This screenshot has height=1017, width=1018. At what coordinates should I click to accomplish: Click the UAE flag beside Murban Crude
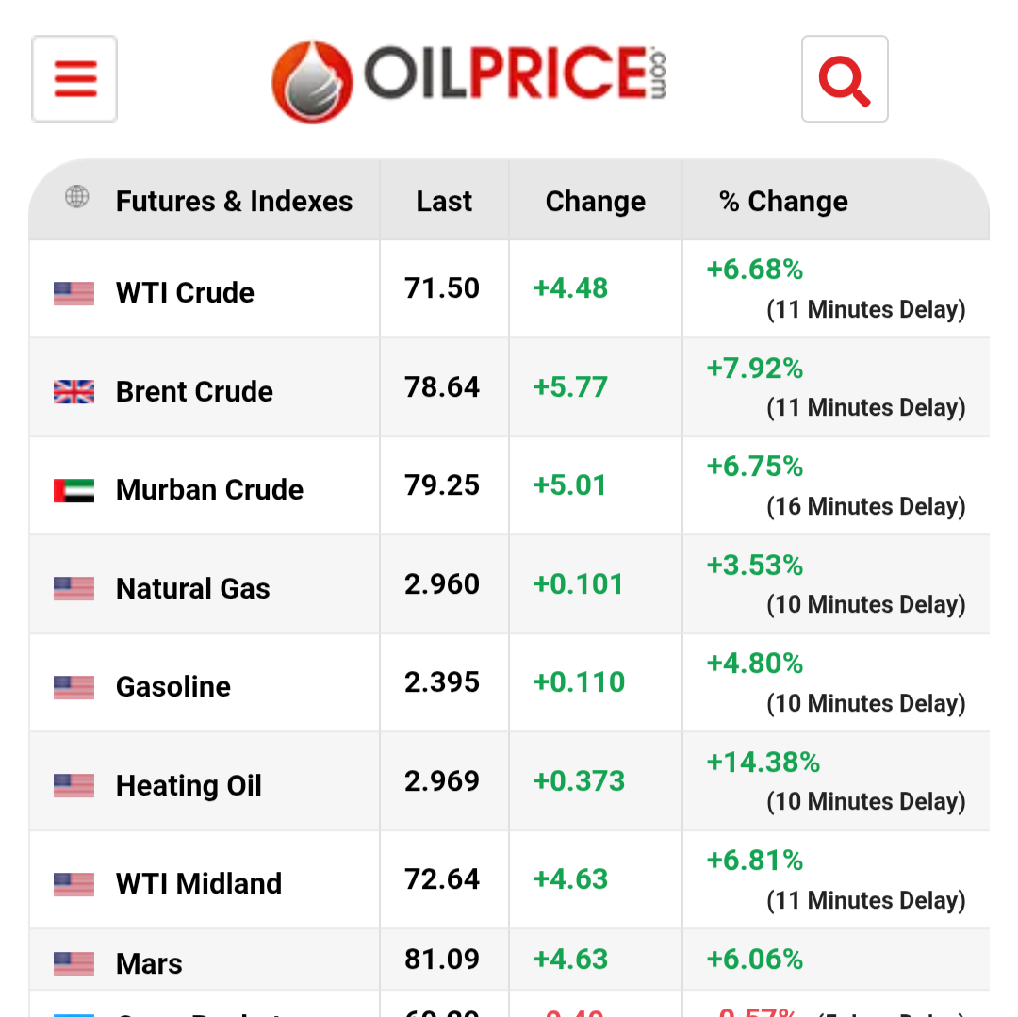pos(74,490)
